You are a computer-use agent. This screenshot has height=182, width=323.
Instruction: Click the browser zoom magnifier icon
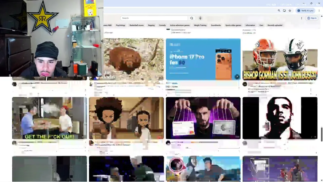[x=279, y=11]
